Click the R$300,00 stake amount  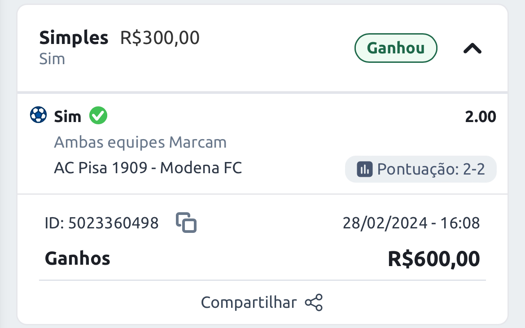(160, 38)
